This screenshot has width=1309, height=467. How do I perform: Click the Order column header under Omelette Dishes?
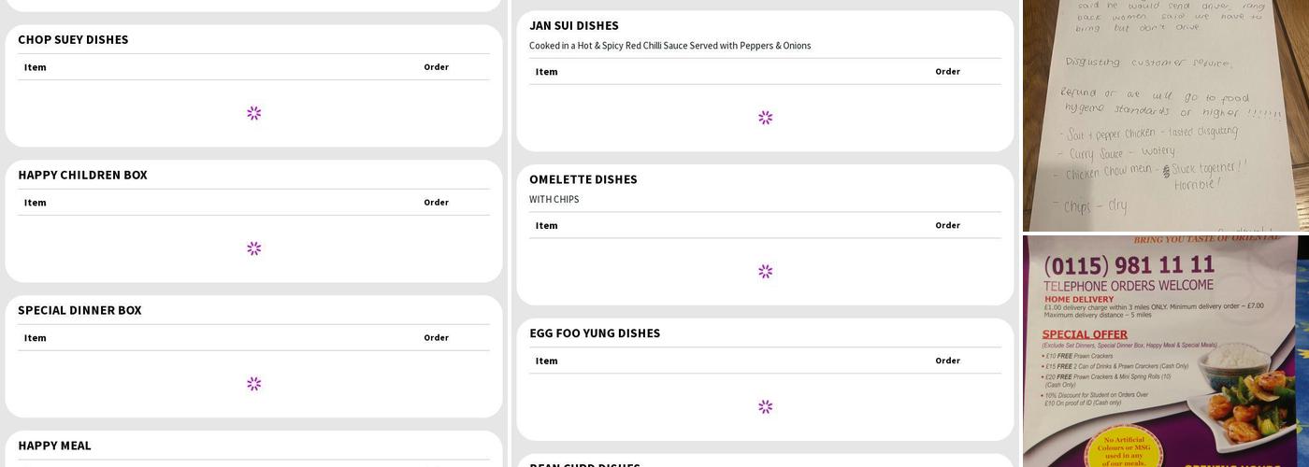(947, 225)
